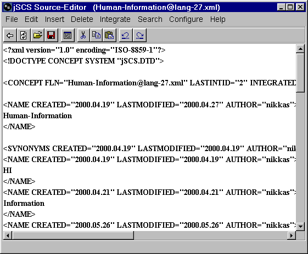
Task: Open the File menu
Action: tap(12, 19)
